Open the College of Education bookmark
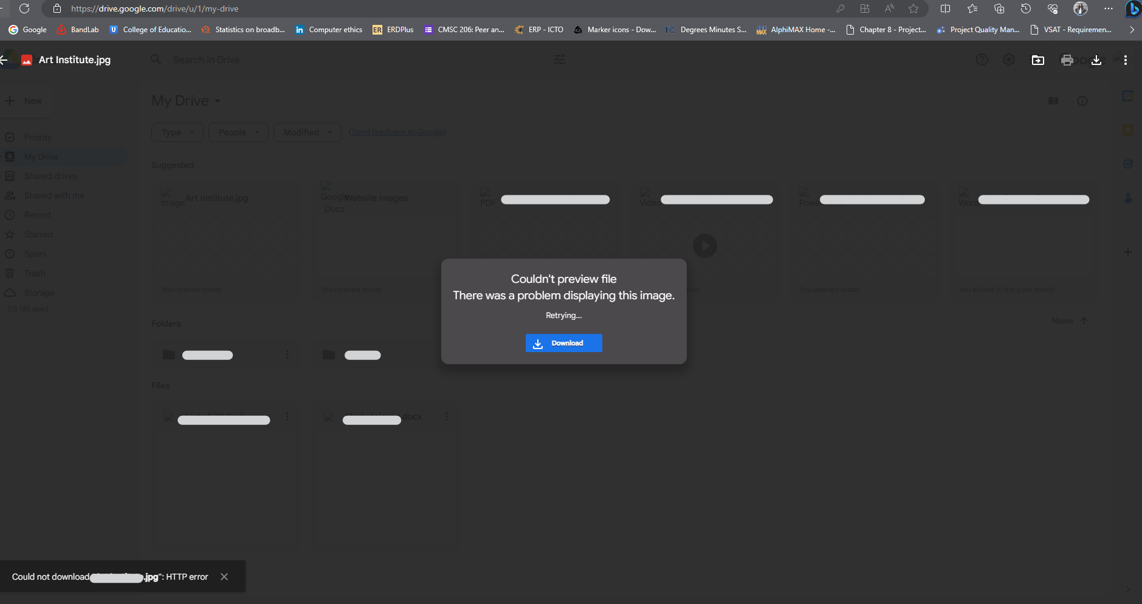Viewport: 1142px width, 604px height. (150, 30)
